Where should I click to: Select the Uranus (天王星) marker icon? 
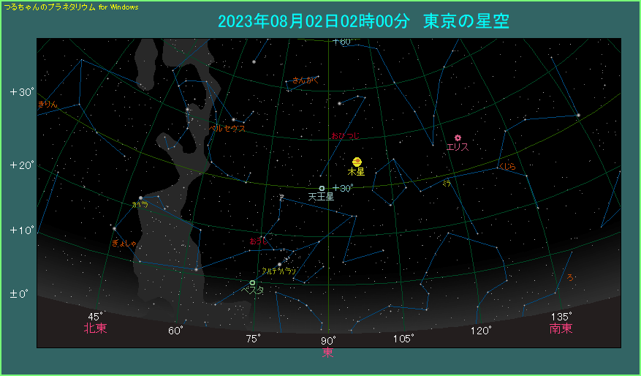point(322,188)
